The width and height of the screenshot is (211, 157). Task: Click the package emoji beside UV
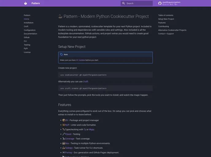pyautogui.click(x=64, y=120)
